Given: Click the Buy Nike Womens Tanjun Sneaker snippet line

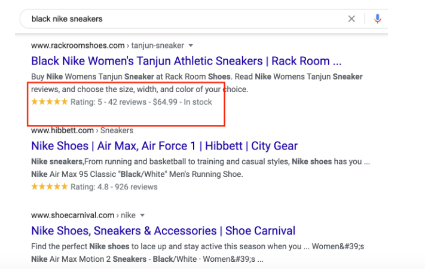Looking at the screenshot, I should (x=197, y=77).
